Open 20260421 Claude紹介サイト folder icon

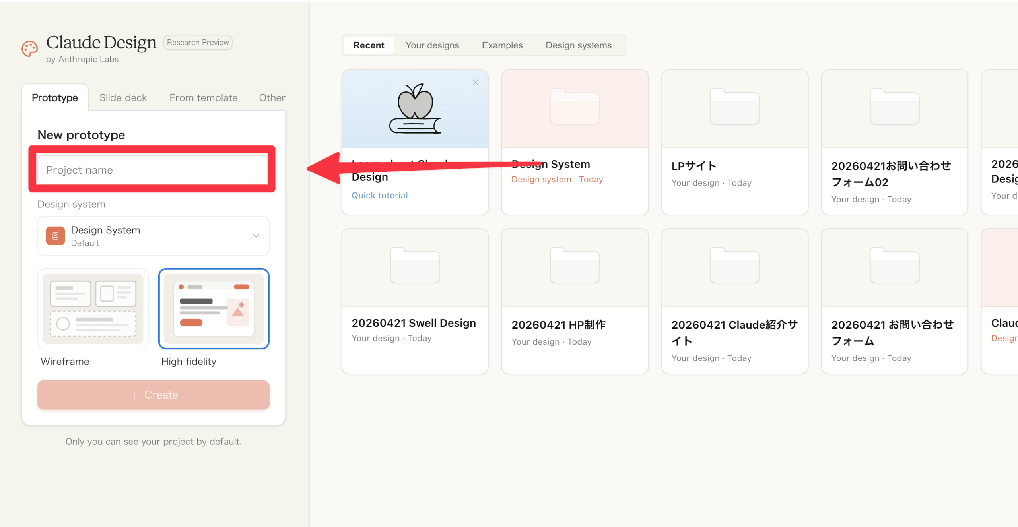click(x=734, y=265)
